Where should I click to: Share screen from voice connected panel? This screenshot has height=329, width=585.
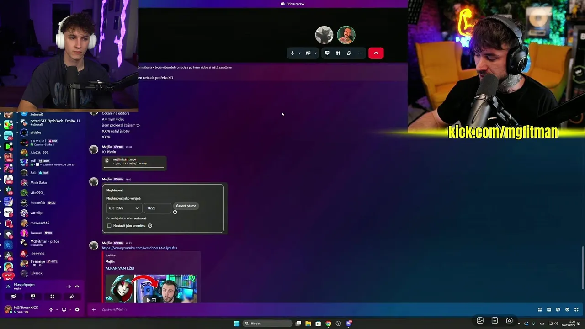point(33,297)
